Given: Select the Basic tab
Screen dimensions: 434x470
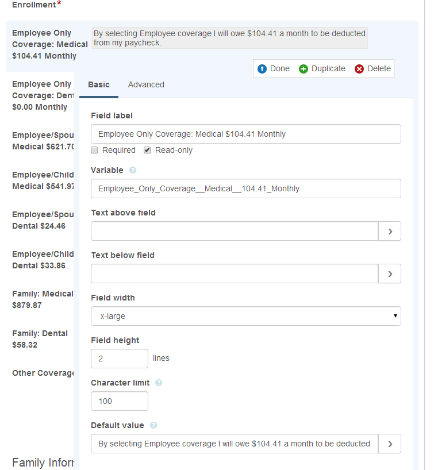Looking at the screenshot, I should [98, 84].
